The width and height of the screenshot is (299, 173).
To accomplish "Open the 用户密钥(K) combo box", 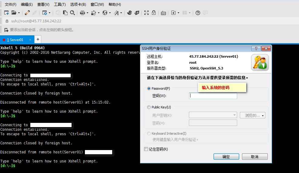I will [213, 115].
